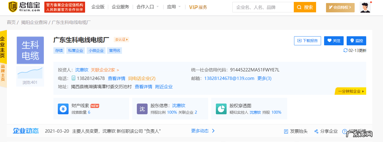383x142 pixels.
Task: Click the 生科电缆 company logo thumbnail
Action: point(30,50)
